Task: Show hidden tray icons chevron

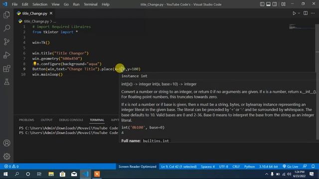Action: (266, 174)
